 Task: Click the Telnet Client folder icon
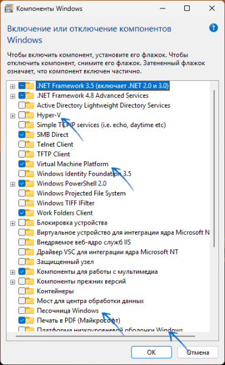pyautogui.click(x=30, y=144)
